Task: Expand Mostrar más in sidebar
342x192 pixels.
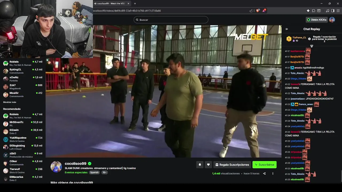Action: [10, 102]
